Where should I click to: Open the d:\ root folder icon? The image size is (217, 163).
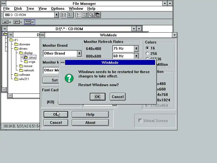pos(11,40)
